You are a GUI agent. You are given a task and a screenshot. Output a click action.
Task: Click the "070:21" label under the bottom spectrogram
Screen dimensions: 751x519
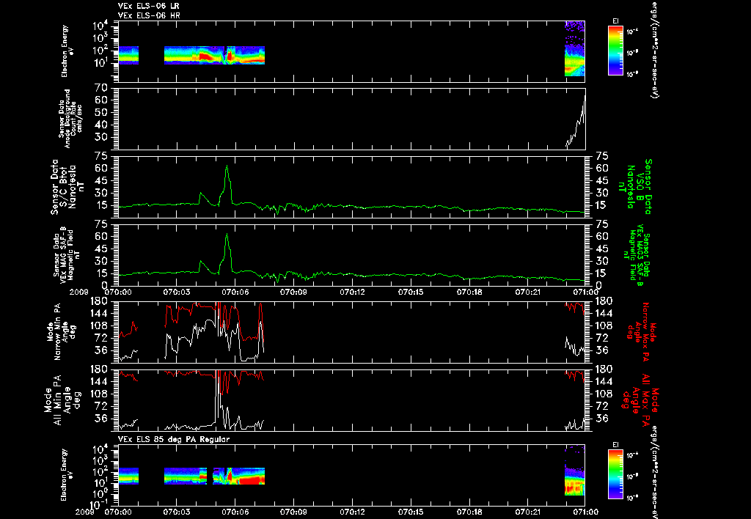[529, 512]
